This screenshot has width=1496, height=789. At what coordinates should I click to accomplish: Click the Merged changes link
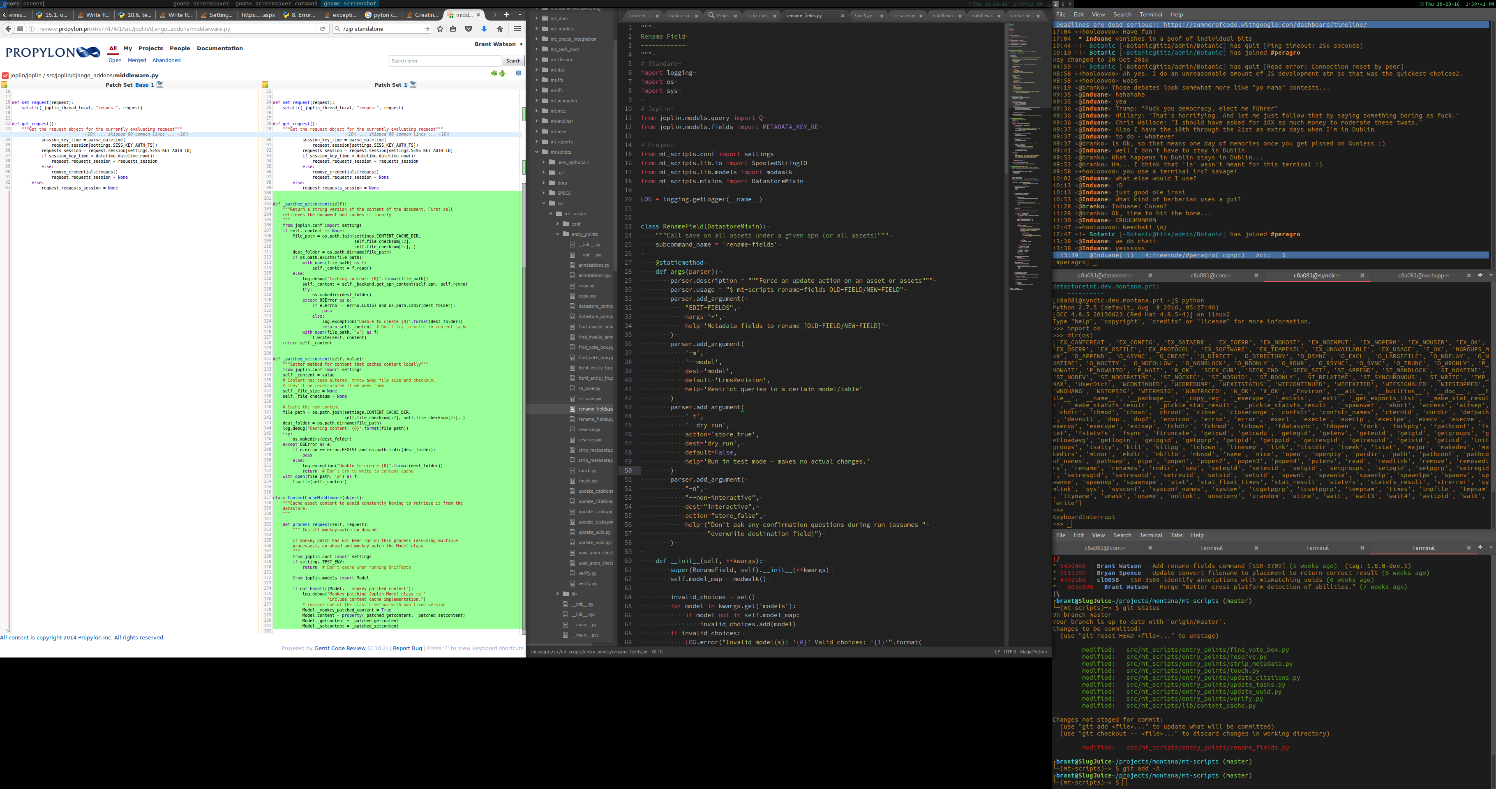[136, 60]
